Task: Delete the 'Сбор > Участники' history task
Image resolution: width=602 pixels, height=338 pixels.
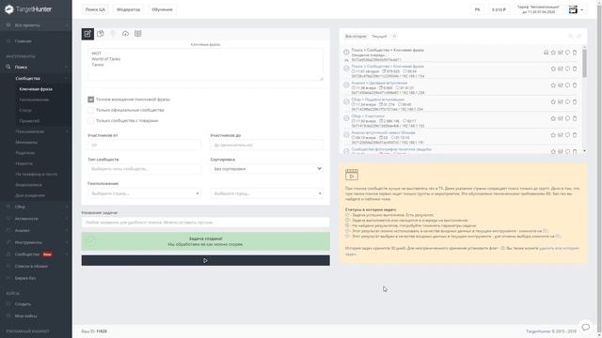Action: click(575, 118)
